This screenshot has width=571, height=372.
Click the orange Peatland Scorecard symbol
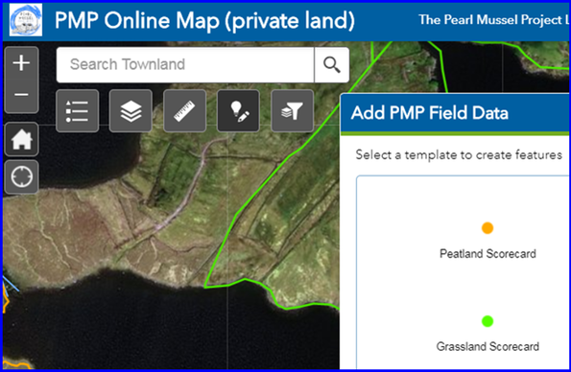click(x=488, y=228)
